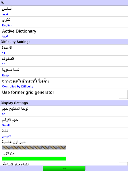Screen dimensions: 128x171
Task: Open the primary language setting showing العربية
Action: pos(64,11)
